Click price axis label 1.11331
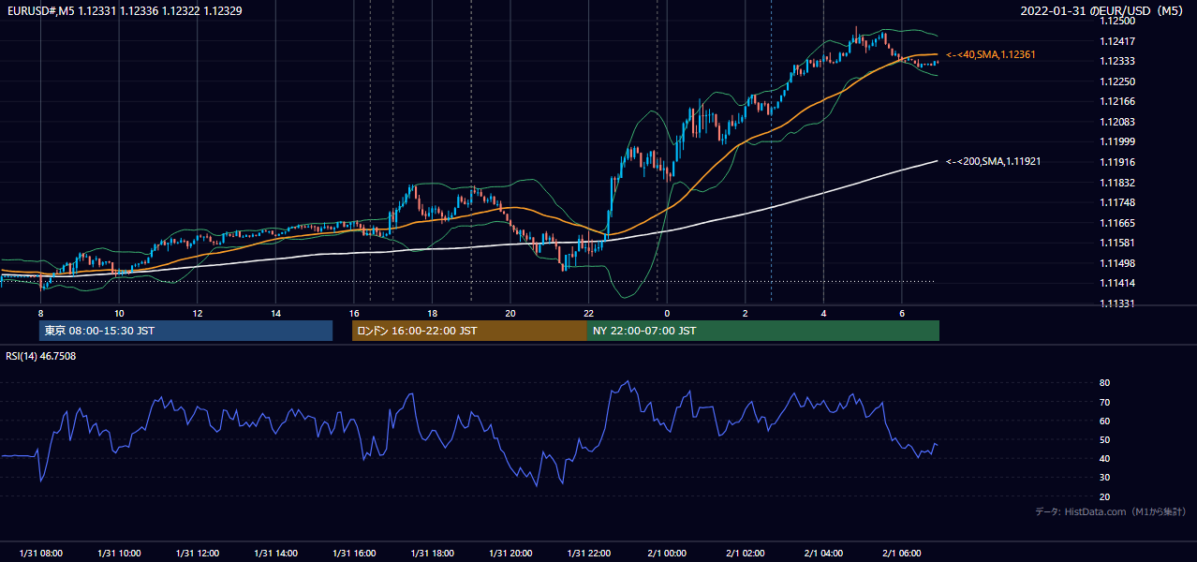1197x562 pixels. [x=1117, y=303]
